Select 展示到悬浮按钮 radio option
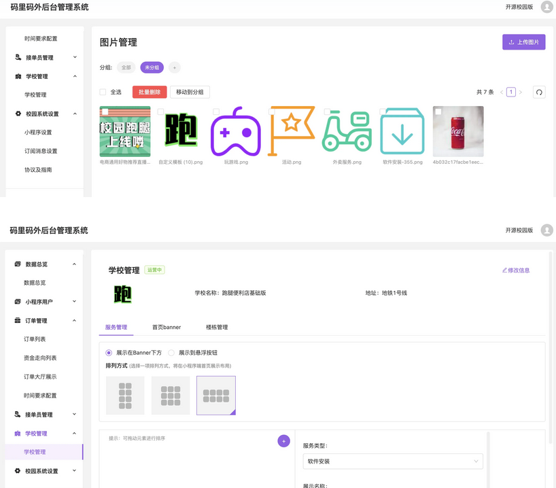The height and width of the screenshot is (488, 556). coord(171,353)
